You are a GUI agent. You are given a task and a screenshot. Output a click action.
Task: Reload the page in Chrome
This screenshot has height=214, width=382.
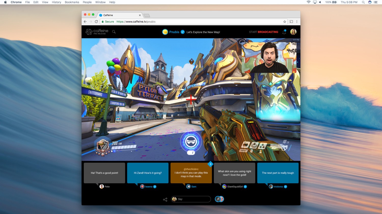(x=96, y=22)
